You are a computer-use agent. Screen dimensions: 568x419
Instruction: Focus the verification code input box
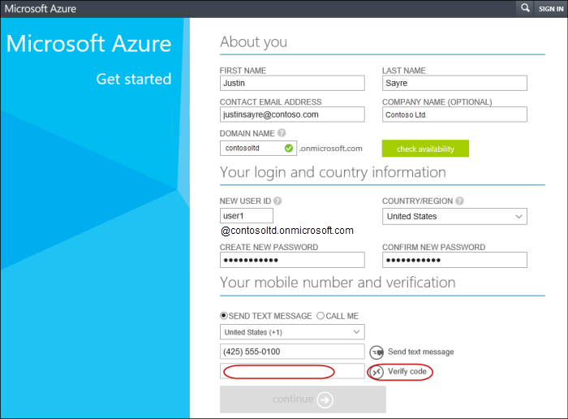[x=292, y=371]
